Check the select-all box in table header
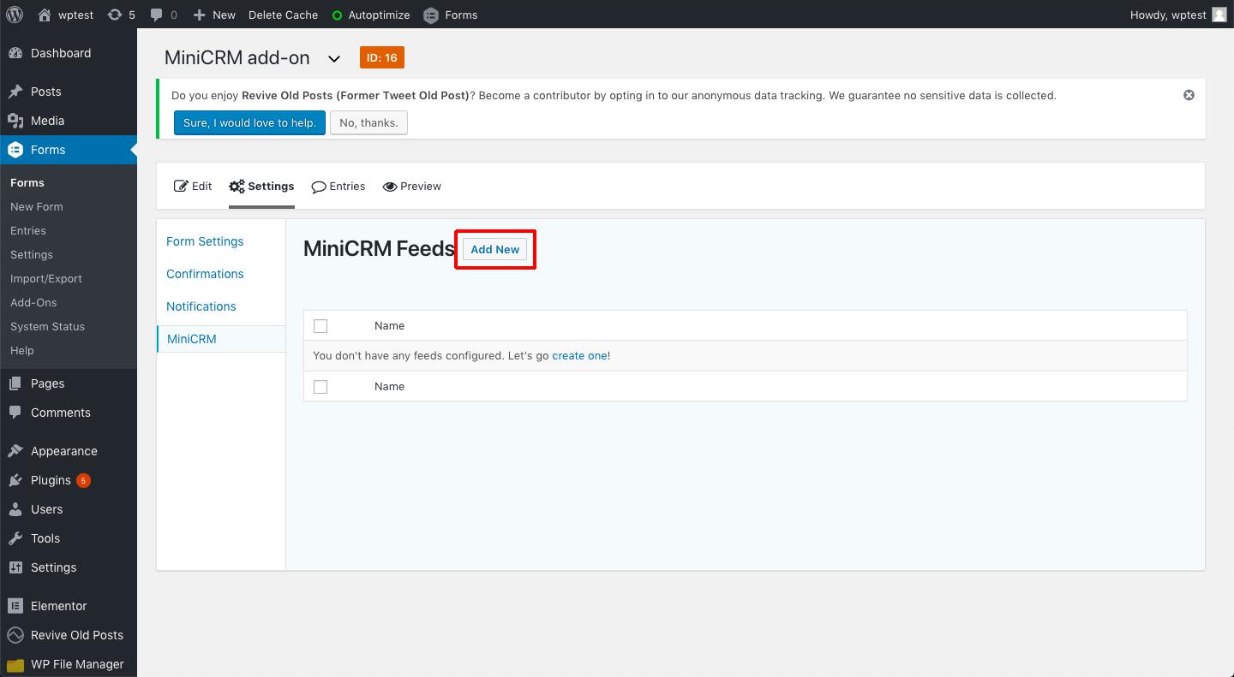The image size is (1234, 677). click(320, 326)
